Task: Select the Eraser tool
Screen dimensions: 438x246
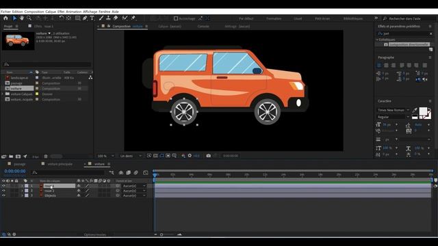Action: pos(116,18)
